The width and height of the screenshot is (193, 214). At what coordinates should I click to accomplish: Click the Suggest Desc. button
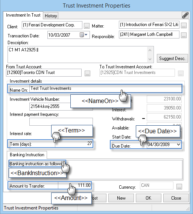click(x=172, y=59)
